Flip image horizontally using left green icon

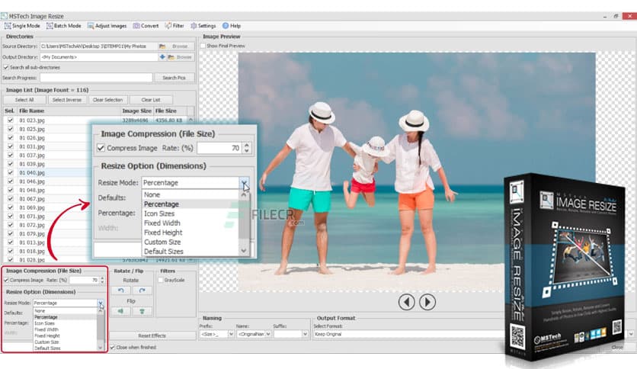[120, 311]
